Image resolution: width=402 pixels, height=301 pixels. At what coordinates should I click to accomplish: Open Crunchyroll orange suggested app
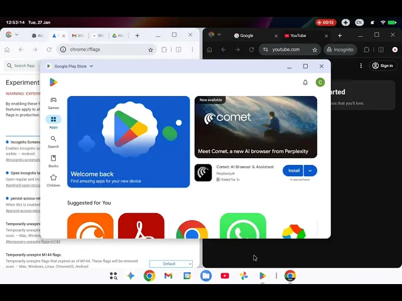point(90,226)
